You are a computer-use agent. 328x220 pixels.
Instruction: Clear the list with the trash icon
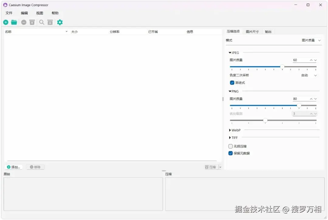pos(32,22)
